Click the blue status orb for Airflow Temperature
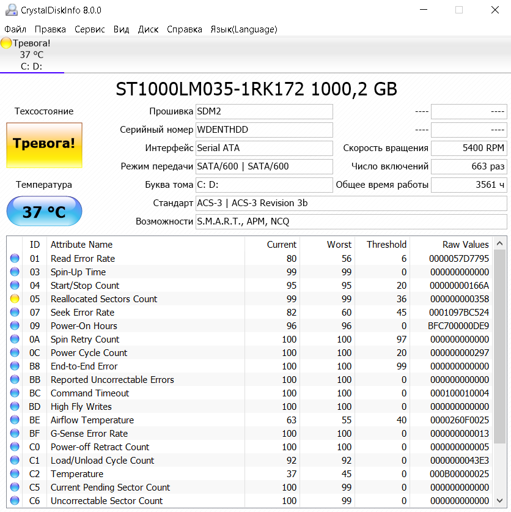 pyautogui.click(x=15, y=420)
